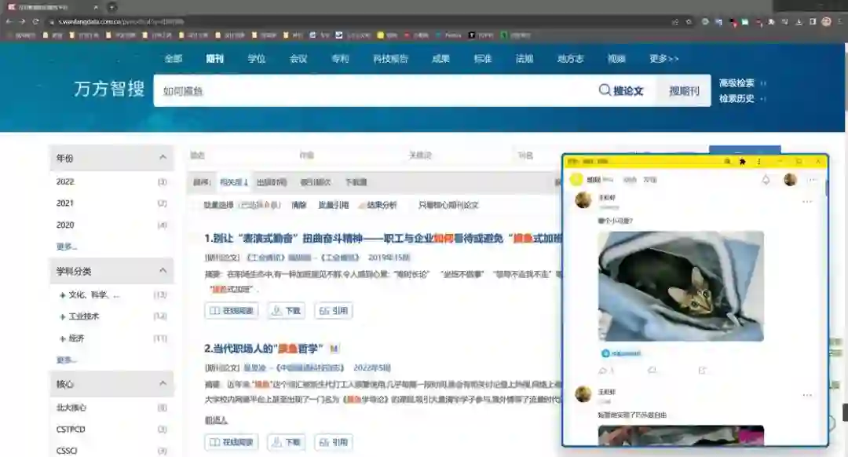Click pin extension icon in yellow titlebar
The width and height of the screenshot is (848, 457).
click(743, 161)
